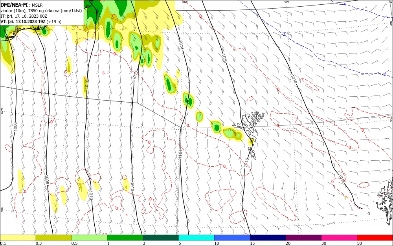Select the "IT: þri. 17. 10. 2023 00Z" line
The width and height of the screenshot is (393, 246).
point(24,16)
